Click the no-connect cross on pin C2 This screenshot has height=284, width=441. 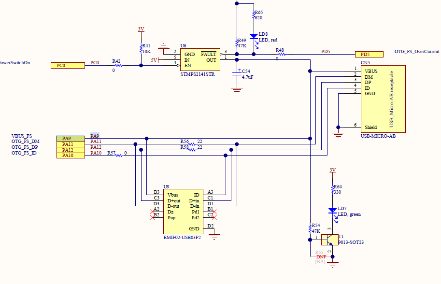[214, 217]
